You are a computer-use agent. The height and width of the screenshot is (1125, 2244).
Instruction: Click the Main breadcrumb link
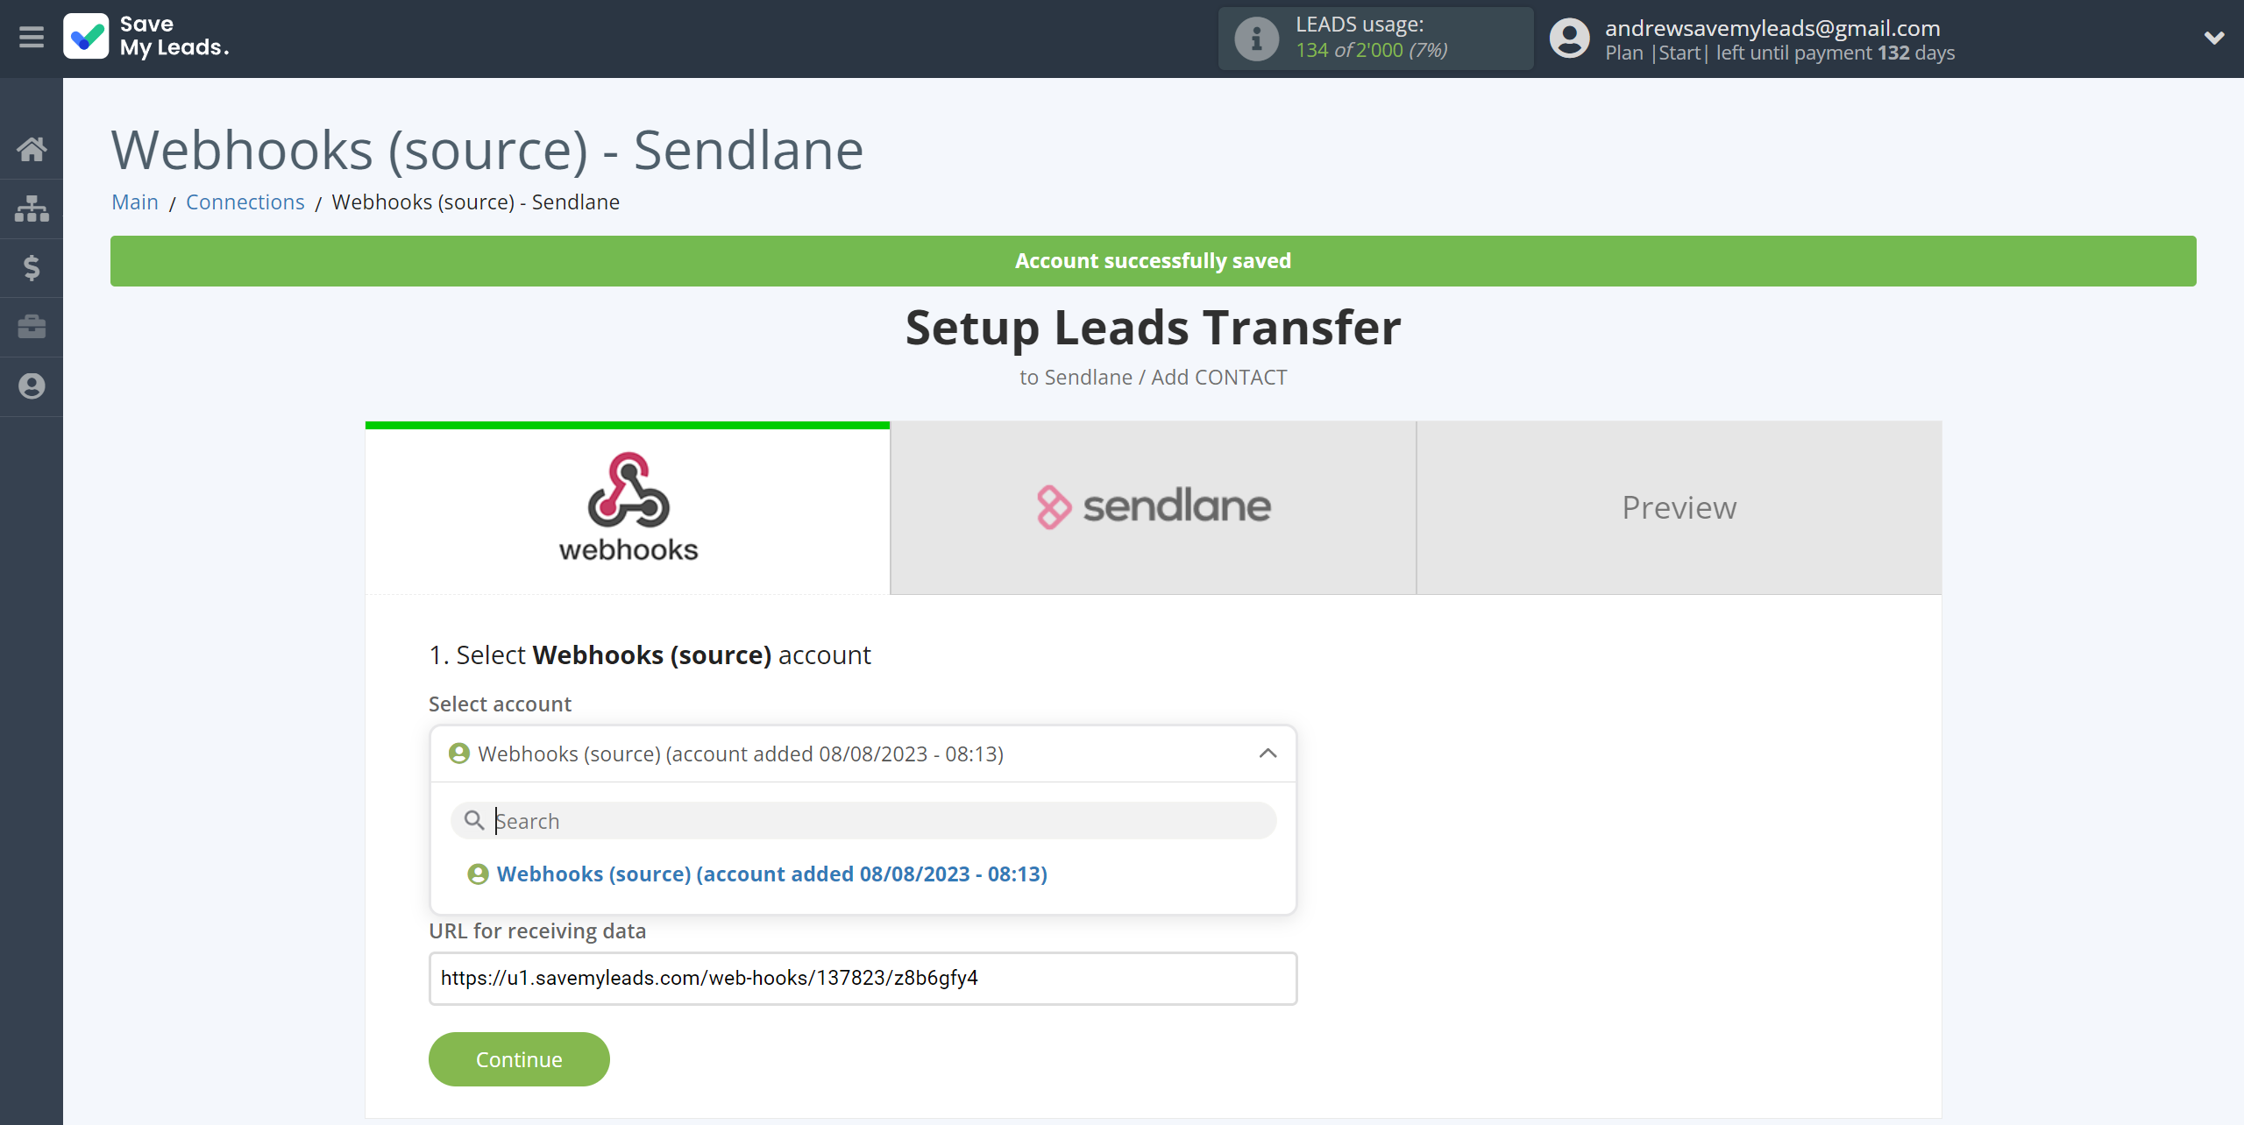click(x=135, y=201)
